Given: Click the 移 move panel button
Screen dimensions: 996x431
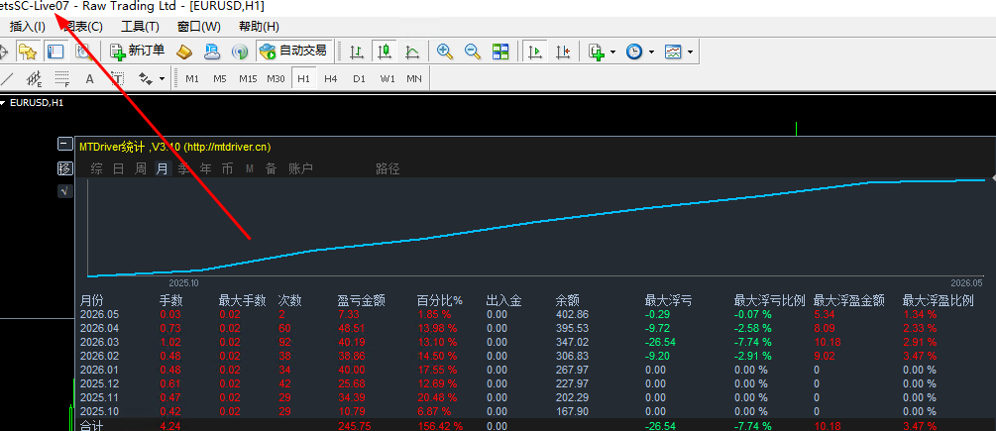Looking at the screenshot, I should (x=64, y=168).
